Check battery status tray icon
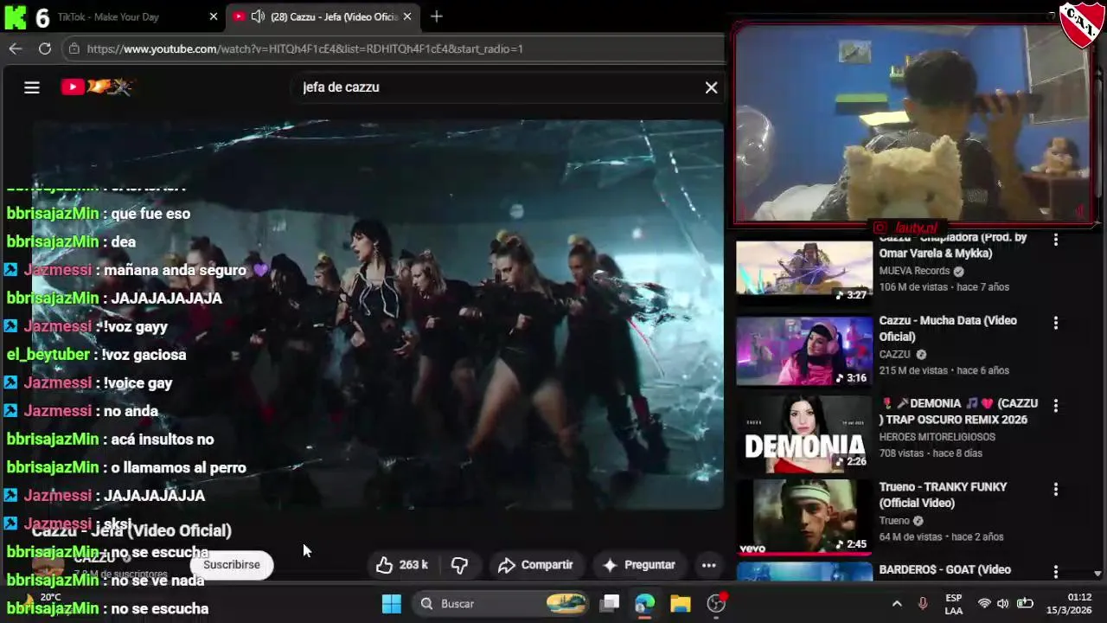 point(1025,604)
